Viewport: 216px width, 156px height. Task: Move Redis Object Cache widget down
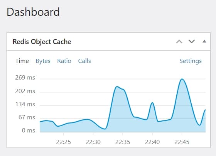192,42
